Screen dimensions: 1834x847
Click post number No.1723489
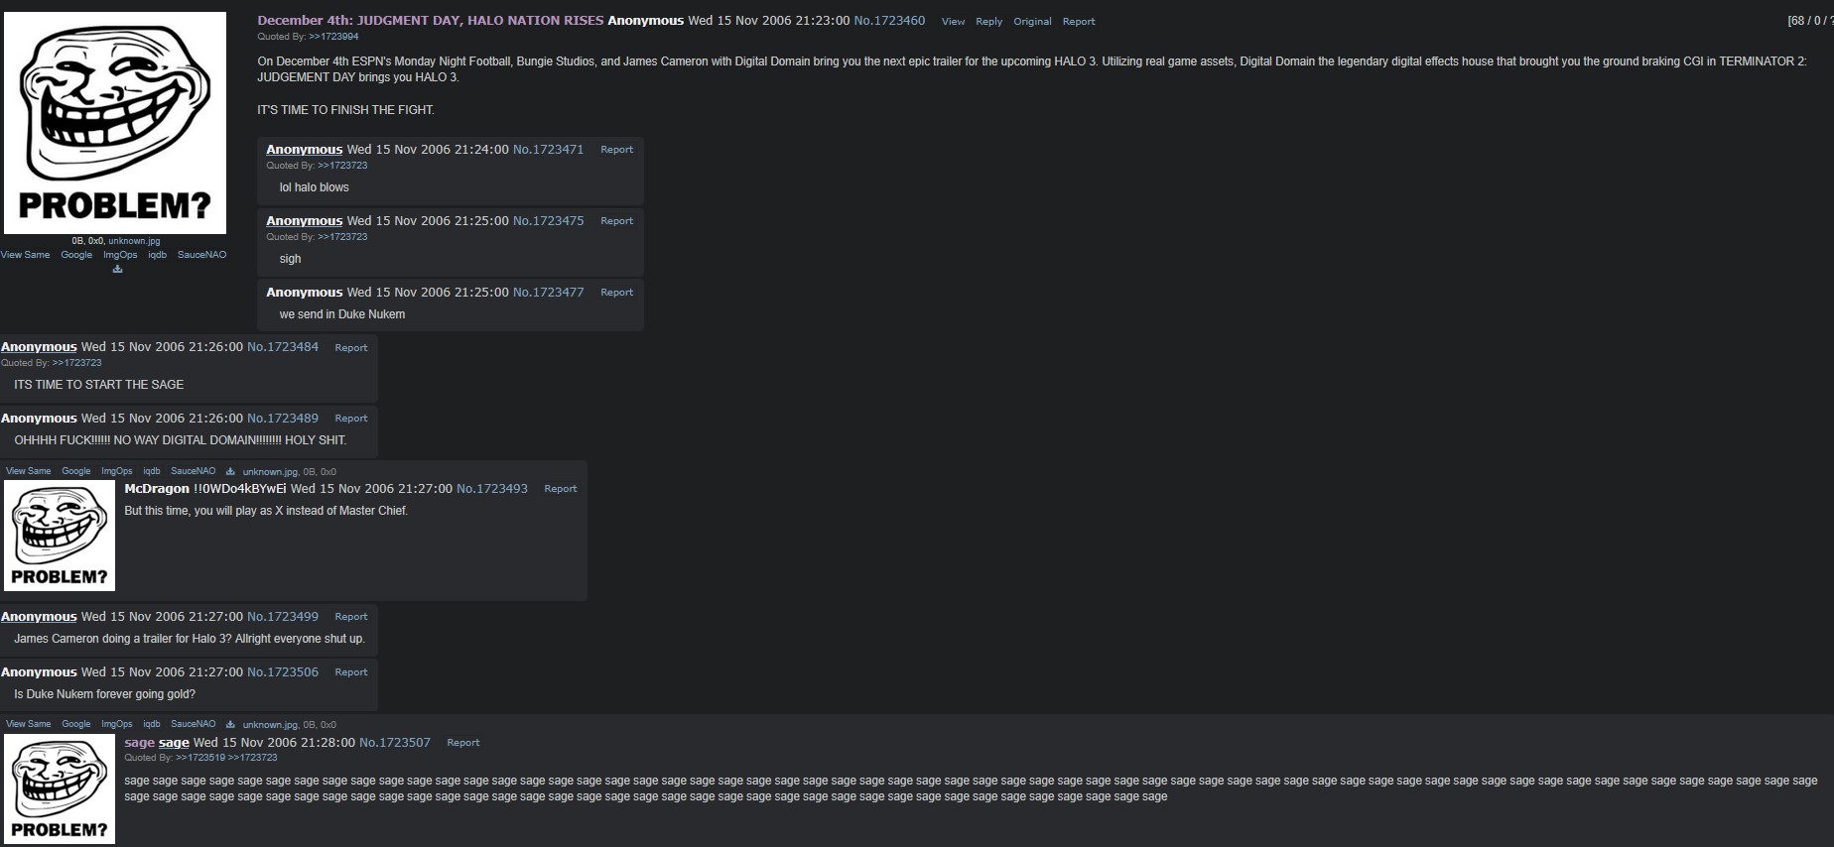283,419
